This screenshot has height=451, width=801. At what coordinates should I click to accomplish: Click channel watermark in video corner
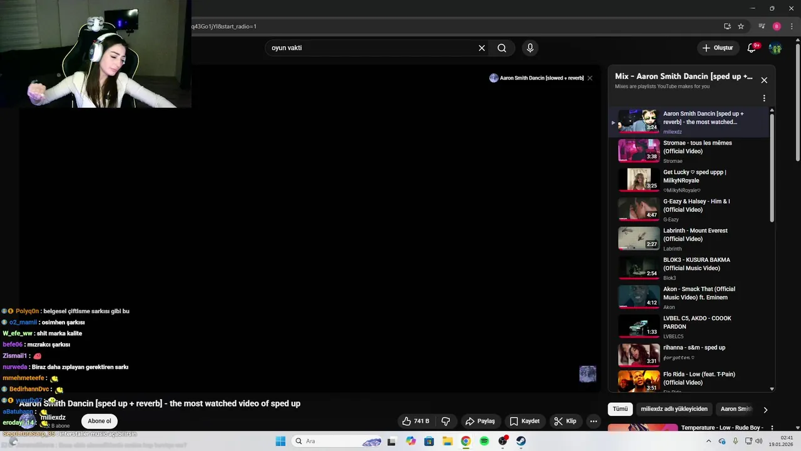(x=588, y=374)
